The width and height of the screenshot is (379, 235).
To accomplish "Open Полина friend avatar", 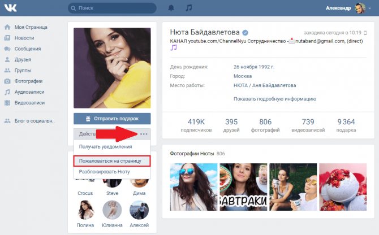I will click(x=85, y=210).
